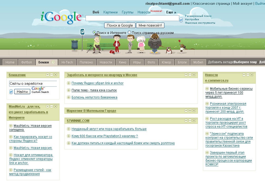Select the Поиск страниц на русском radio button
Image resolution: width=265 pixels, height=185 pixels.
click(129, 32)
